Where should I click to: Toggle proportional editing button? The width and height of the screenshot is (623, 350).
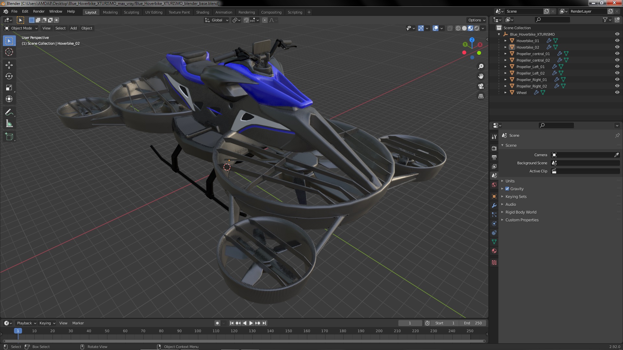coord(265,20)
